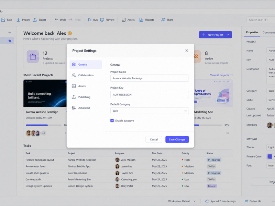Click the Review status badge for Design system updates
This screenshot has height=206, width=275.
(212, 186)
